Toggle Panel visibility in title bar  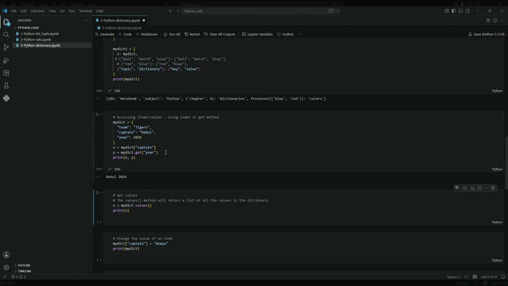pyautogui.click(x=460, y=11)
